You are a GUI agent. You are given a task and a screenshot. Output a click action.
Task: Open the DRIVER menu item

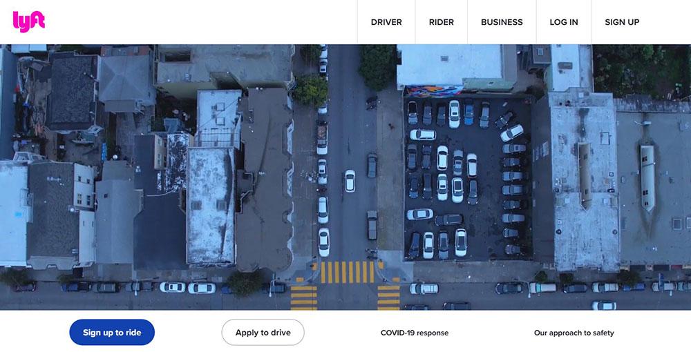tap(386, 22)
